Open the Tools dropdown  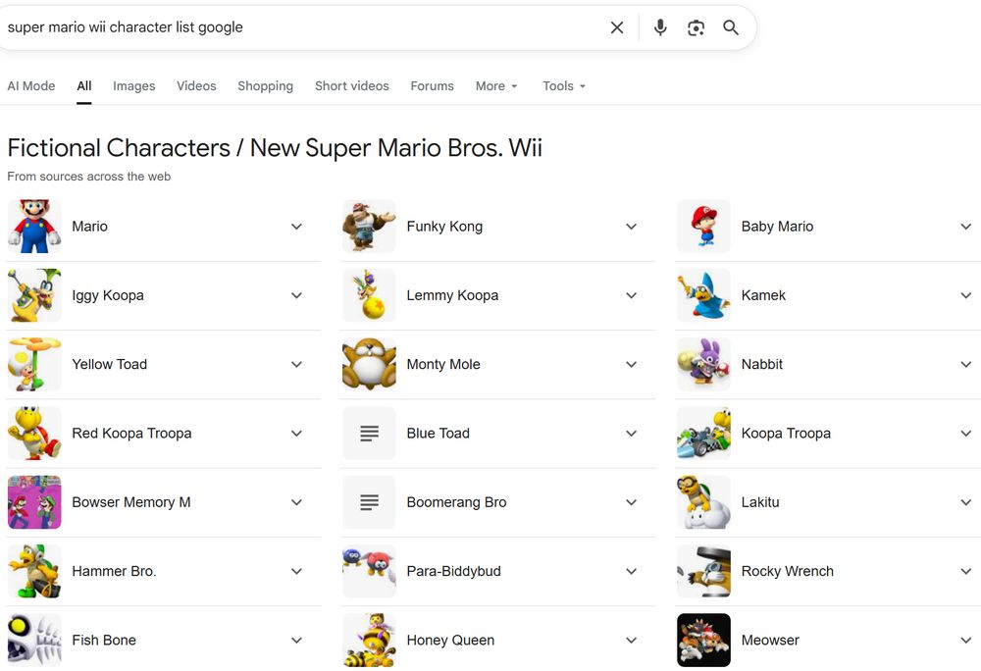tap(564, 86)
